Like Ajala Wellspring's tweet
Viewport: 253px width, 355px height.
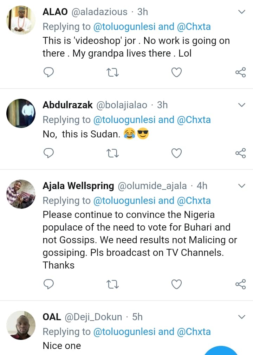tap(176, 284)
